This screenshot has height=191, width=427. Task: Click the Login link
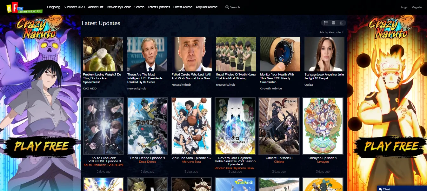coord(404,7)
